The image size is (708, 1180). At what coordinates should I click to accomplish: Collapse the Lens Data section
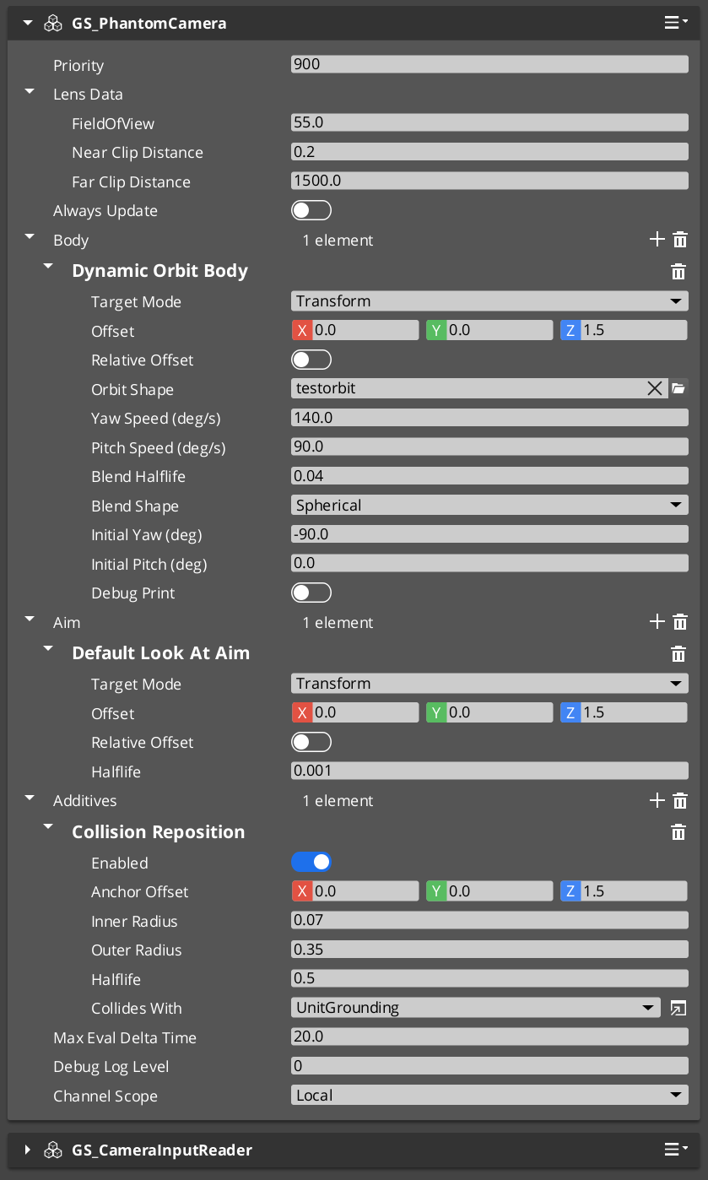pyautogui.click(x=30, y=92)
